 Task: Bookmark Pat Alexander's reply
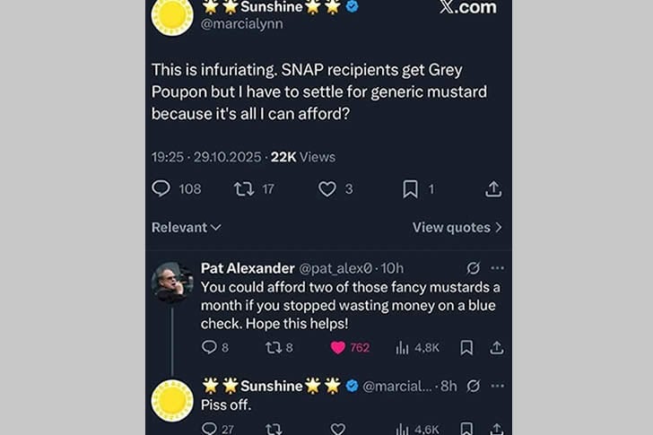tap(466, 347)
